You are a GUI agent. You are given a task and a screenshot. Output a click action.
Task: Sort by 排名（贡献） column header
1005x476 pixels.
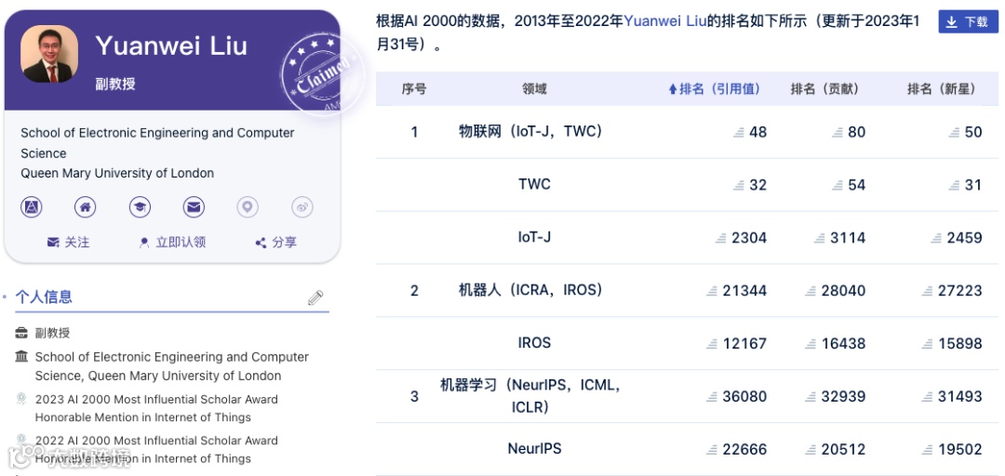(824, 89)
